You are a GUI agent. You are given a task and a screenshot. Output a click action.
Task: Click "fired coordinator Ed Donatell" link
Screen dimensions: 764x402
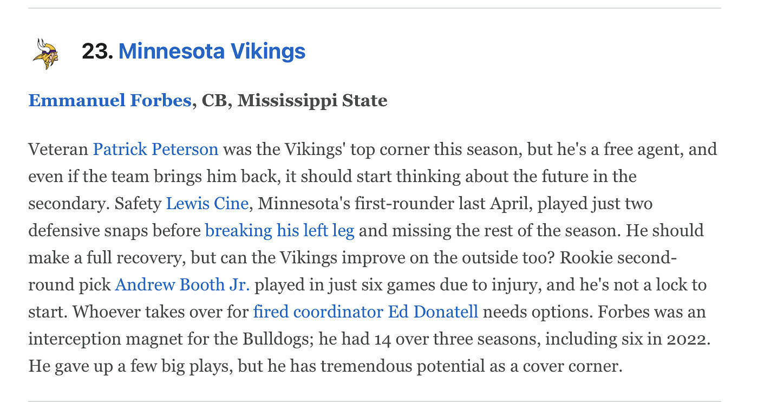tap(365, 312)
